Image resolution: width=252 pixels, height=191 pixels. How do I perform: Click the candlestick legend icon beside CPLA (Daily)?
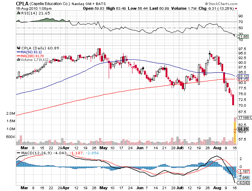click(19, 48)
